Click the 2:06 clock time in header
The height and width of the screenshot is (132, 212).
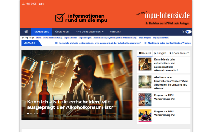[41, 4]
